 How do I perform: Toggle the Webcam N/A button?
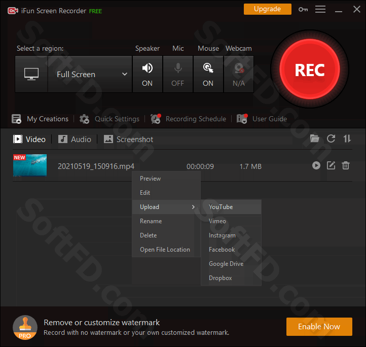coord(239,74)
